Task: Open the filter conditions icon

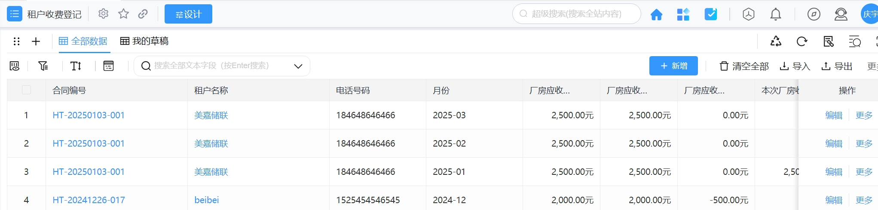Action: pyautogui.click(x=43, y=66)
